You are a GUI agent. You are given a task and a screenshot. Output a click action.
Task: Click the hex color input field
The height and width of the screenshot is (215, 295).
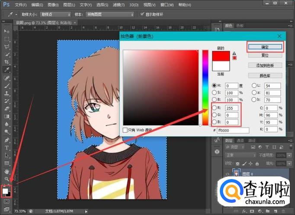click(x=233, y=130)
